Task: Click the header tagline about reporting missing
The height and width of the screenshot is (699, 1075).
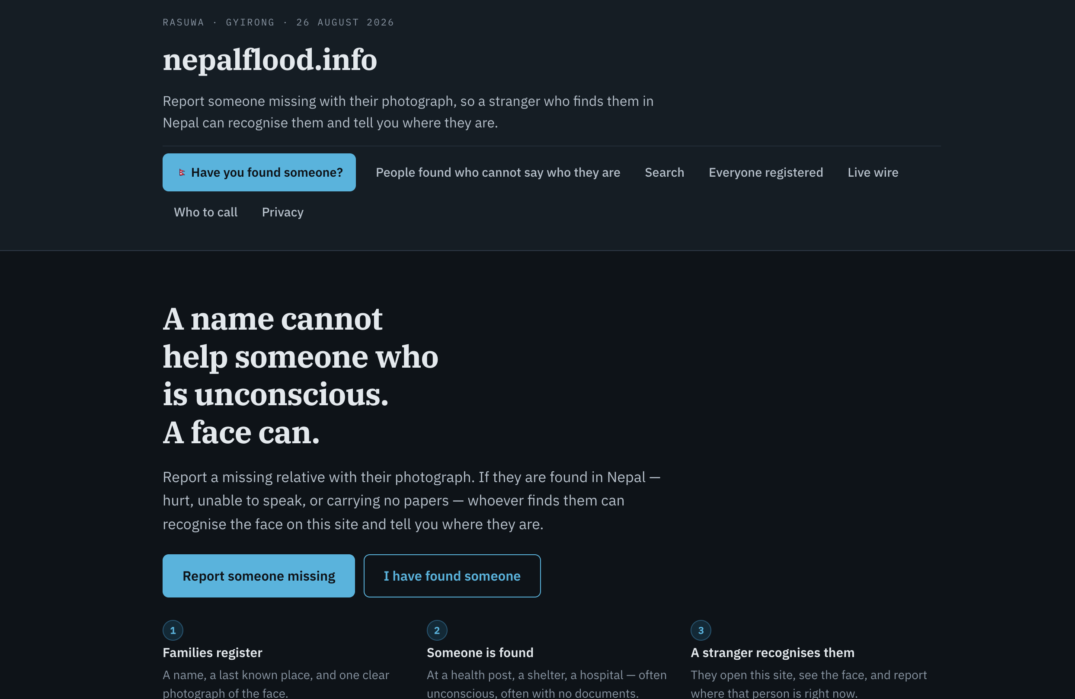Action: click(x=408, y=112)
